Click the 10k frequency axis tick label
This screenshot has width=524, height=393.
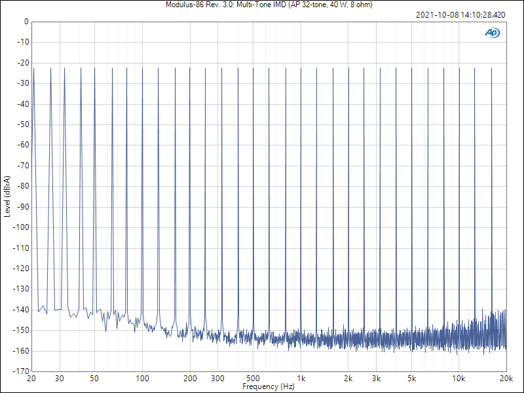coord(459,379)
